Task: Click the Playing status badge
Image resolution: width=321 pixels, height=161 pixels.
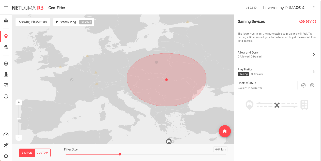Action: coord(243,74)
